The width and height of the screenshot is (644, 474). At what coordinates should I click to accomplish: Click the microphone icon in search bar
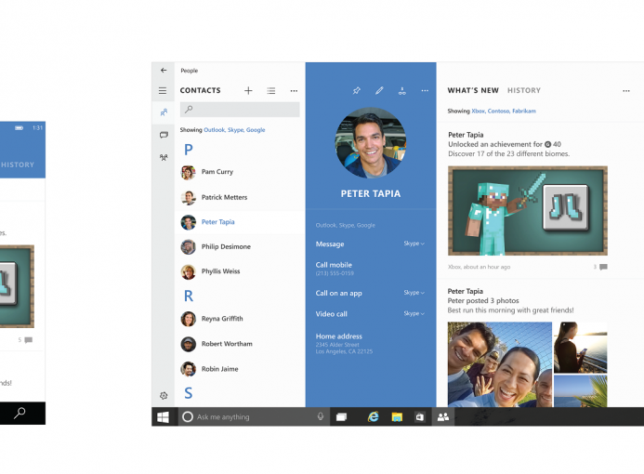tap(321, 416)
